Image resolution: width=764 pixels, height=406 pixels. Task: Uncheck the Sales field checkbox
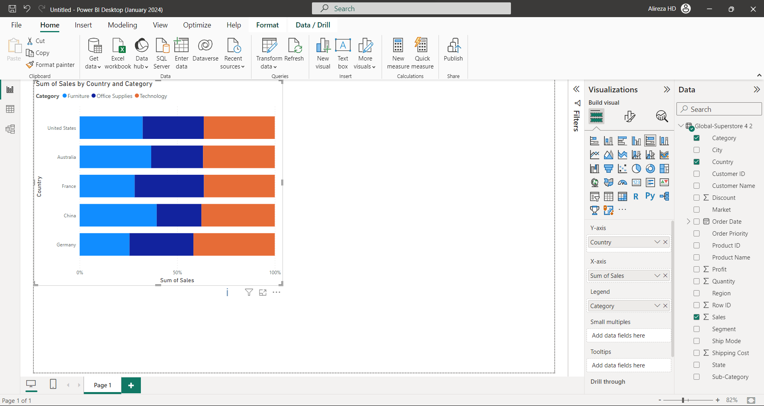click(x=697, y=317)
